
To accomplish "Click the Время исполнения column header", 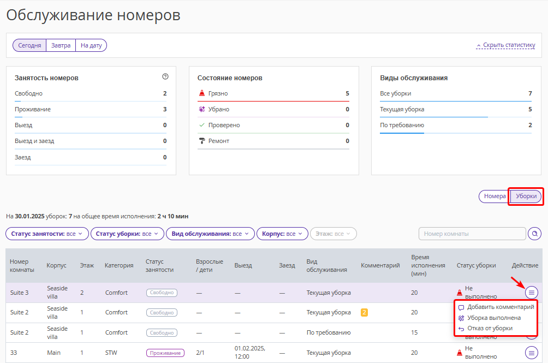I will pyautogui.click(x=428, y=265).
